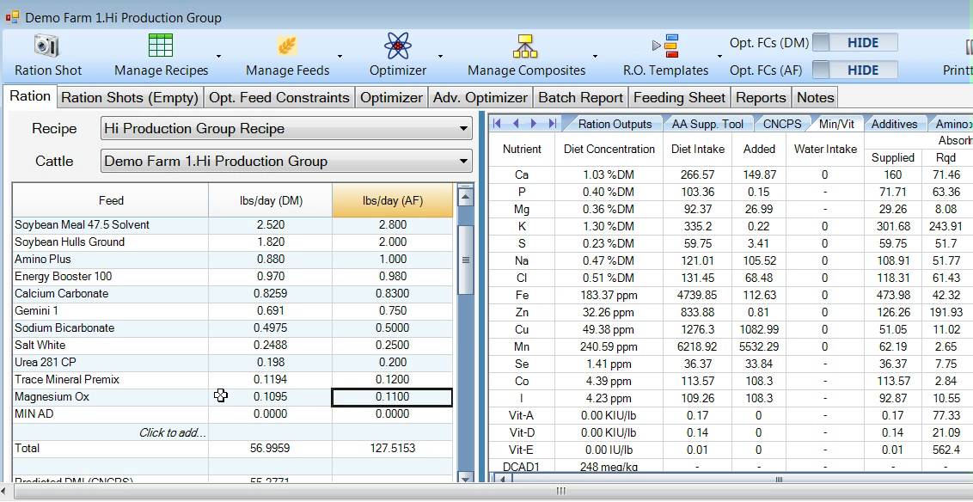Click the Ration Shot camera icon
Image resolution: width=973 pixels, height=502 pixels.
coord(46,46)
